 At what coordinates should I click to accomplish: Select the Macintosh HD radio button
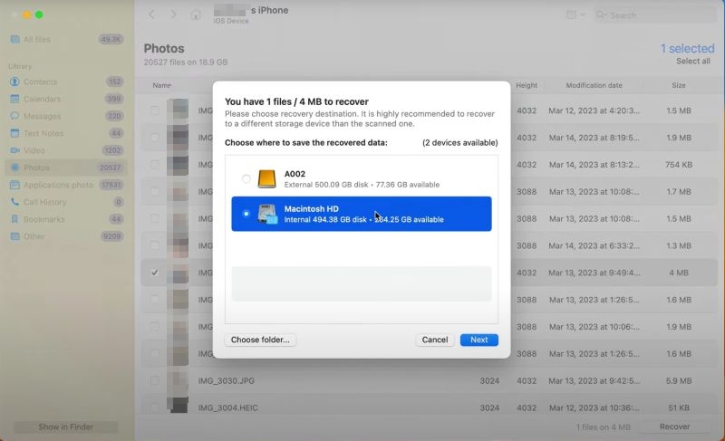pos(246,214)
